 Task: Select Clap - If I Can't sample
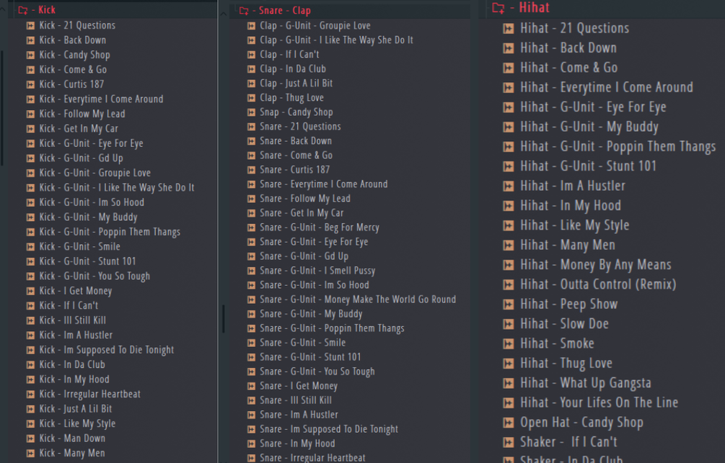(x=289, y=55)
